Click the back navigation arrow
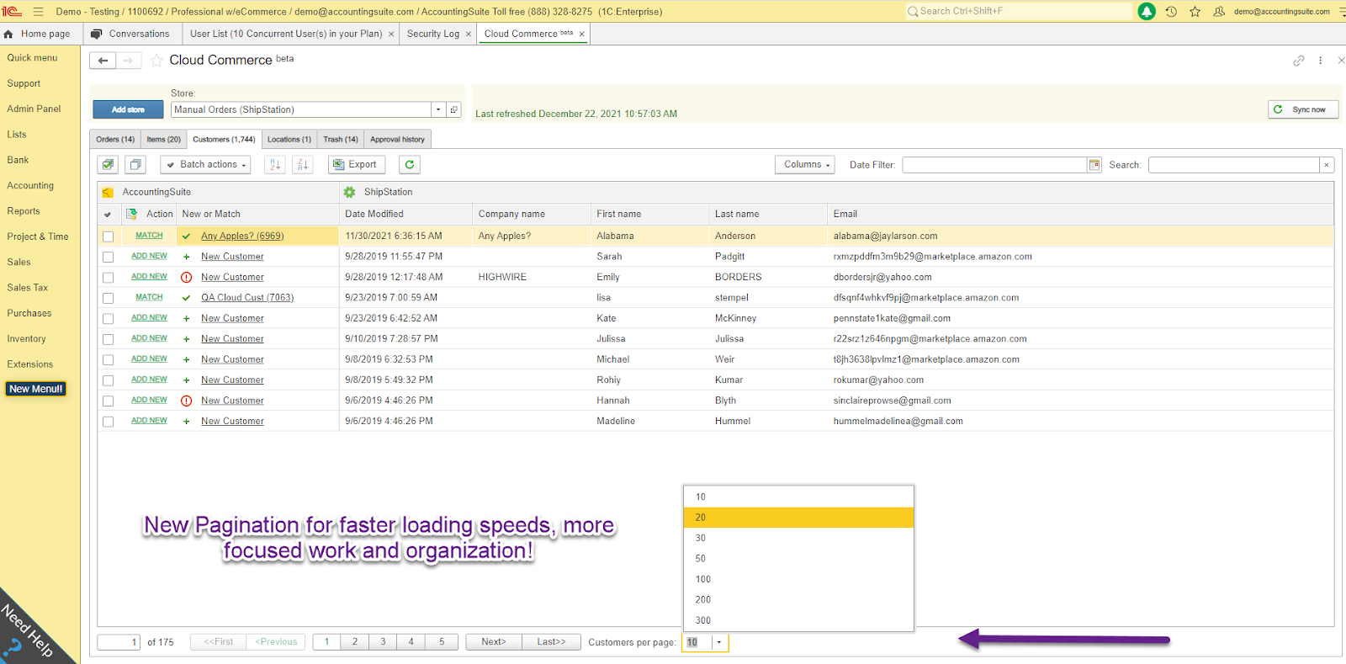1346x664 pixels. click(103, 61)
